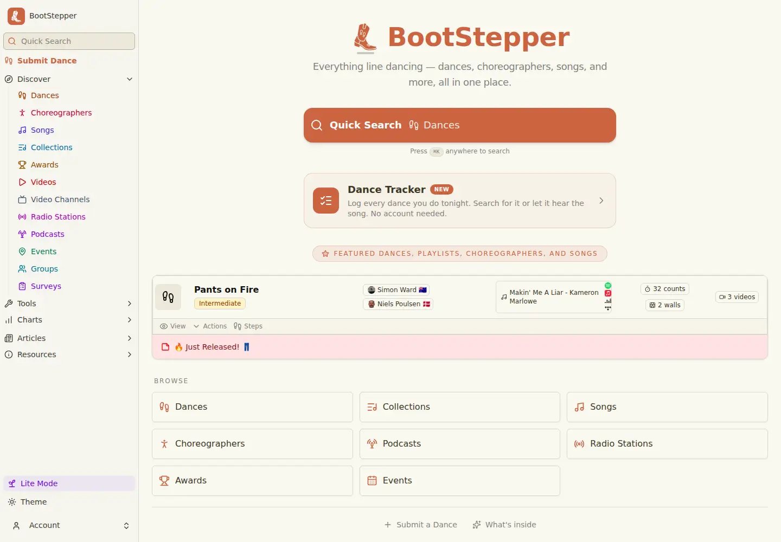The image size is (781, 542).
Task: Click the Pants on Fire footprints thumbnail icon
Action: (168, 297)
